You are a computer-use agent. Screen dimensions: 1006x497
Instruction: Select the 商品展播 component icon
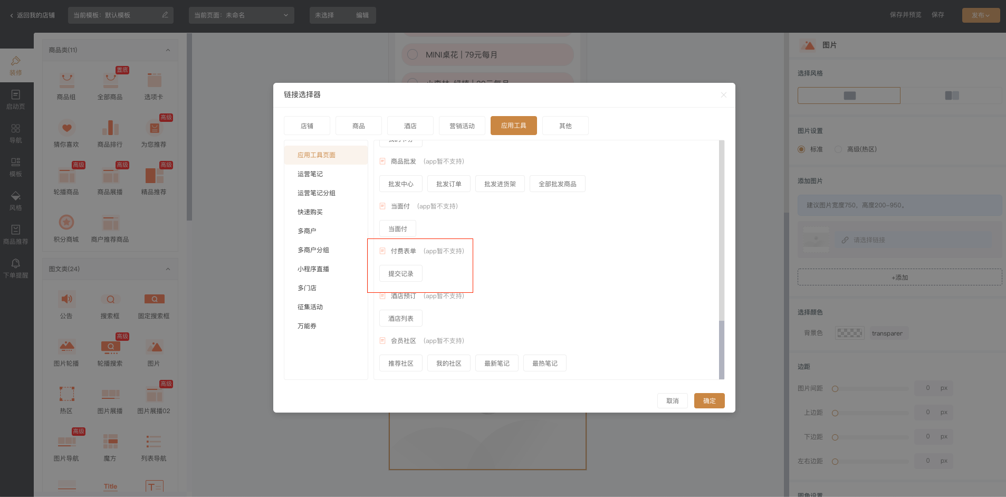click(110, 175)
